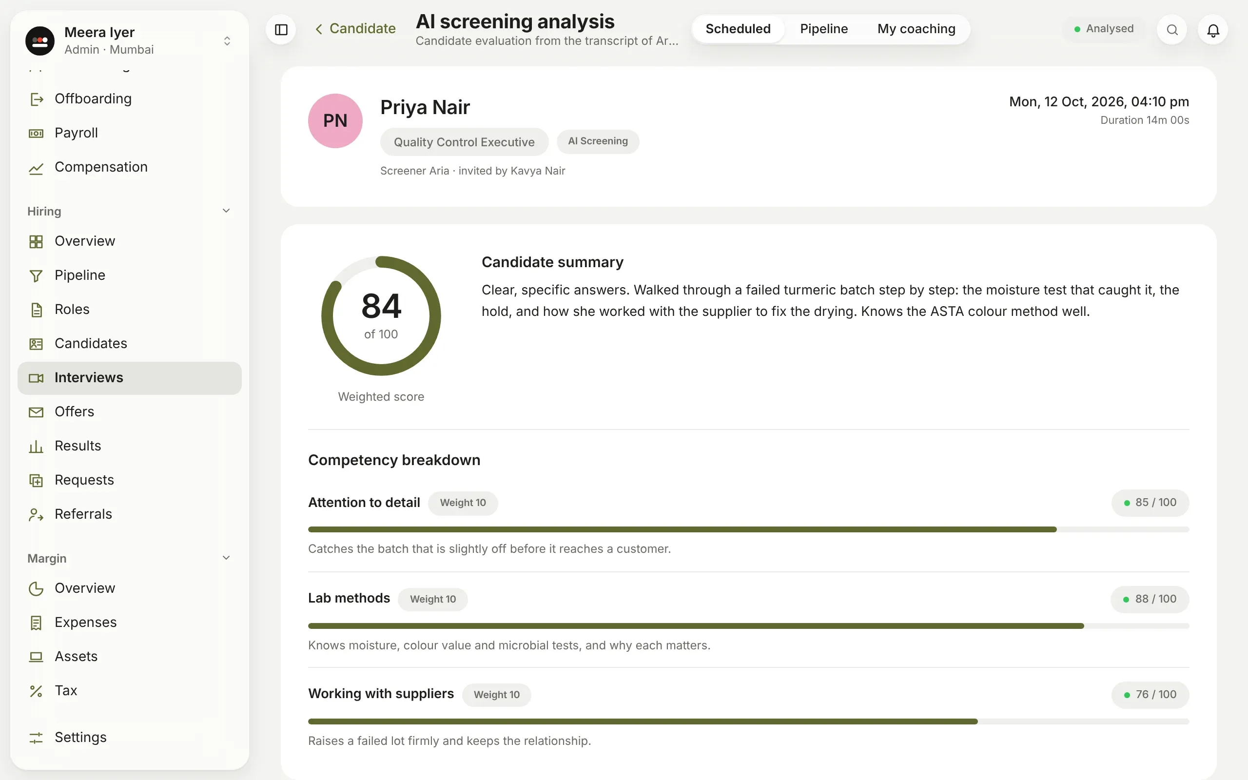The width and height of the screenshot is (1248, 780).
Task: Toggle the sidebar panel icon
Action: 281,29
